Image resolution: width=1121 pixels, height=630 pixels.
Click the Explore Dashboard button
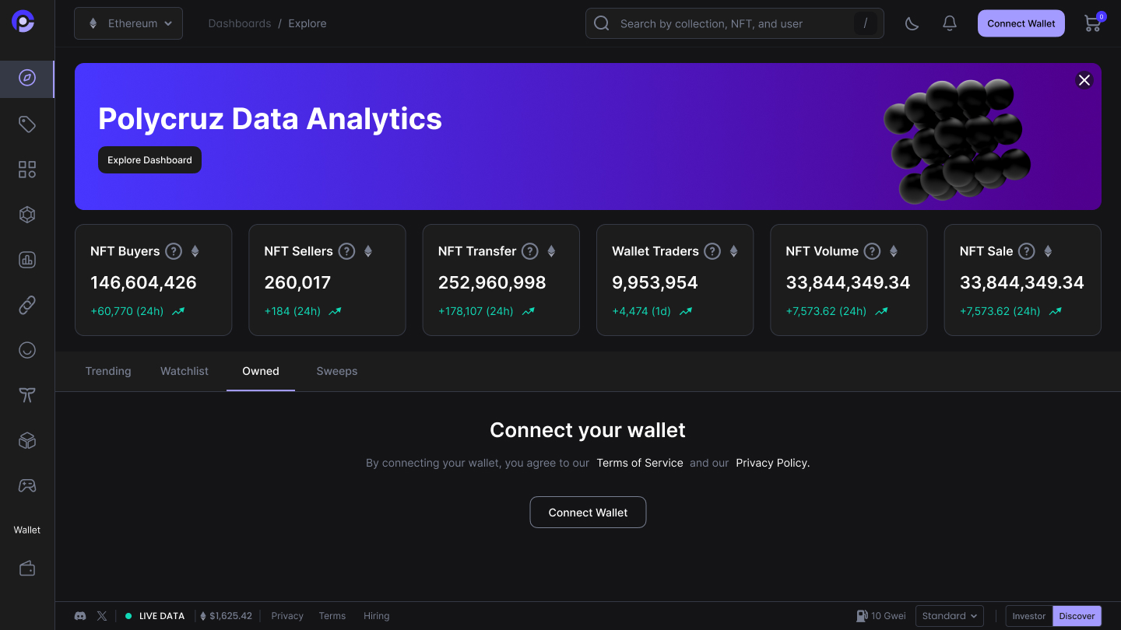pos(149,160)
